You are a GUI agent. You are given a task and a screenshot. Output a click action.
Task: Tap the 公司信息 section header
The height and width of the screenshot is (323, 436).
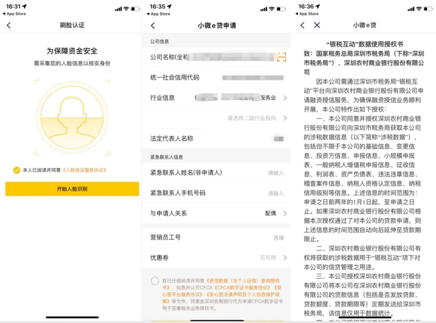click(159, 42)
